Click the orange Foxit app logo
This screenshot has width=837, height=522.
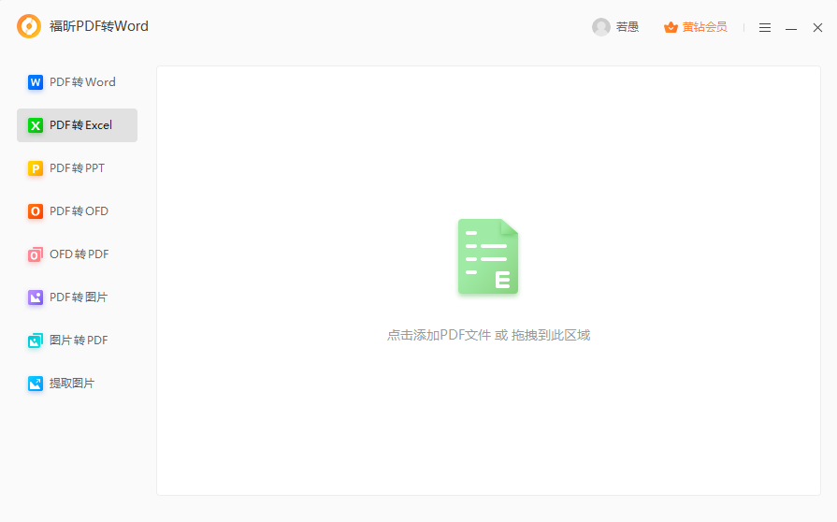(x=29, y=26)
